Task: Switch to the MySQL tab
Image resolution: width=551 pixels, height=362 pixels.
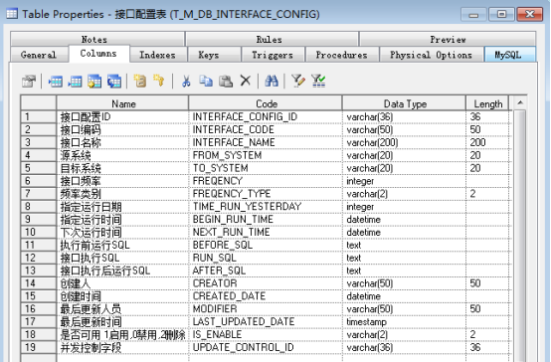Action: point(509,55)
